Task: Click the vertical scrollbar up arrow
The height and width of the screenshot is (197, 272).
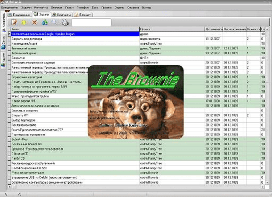Action: pos(267,29)
